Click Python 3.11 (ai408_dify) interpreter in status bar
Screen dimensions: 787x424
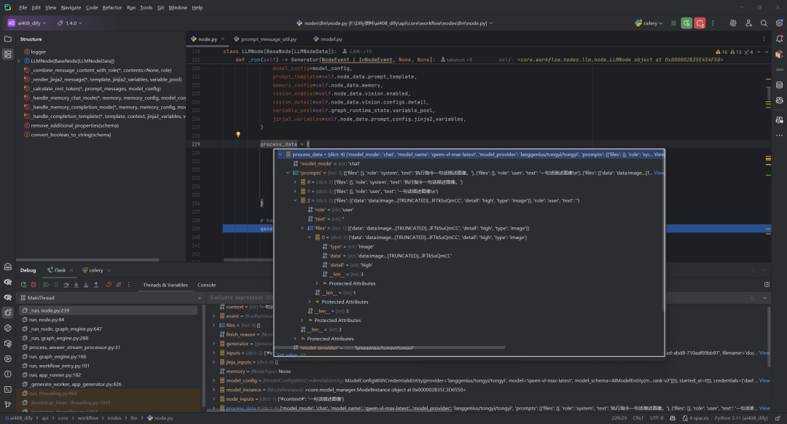click(741, 418)
